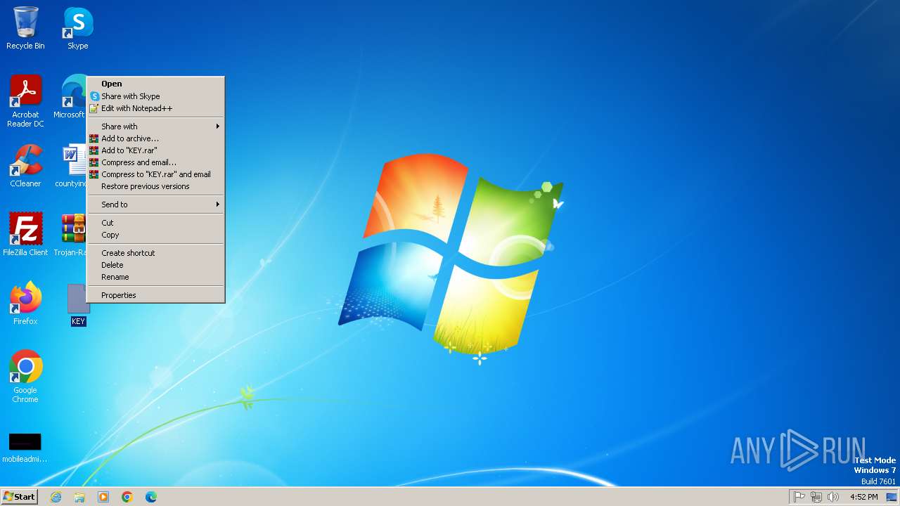
Task: Open Properties from the context menu
Action: point(155,295)
